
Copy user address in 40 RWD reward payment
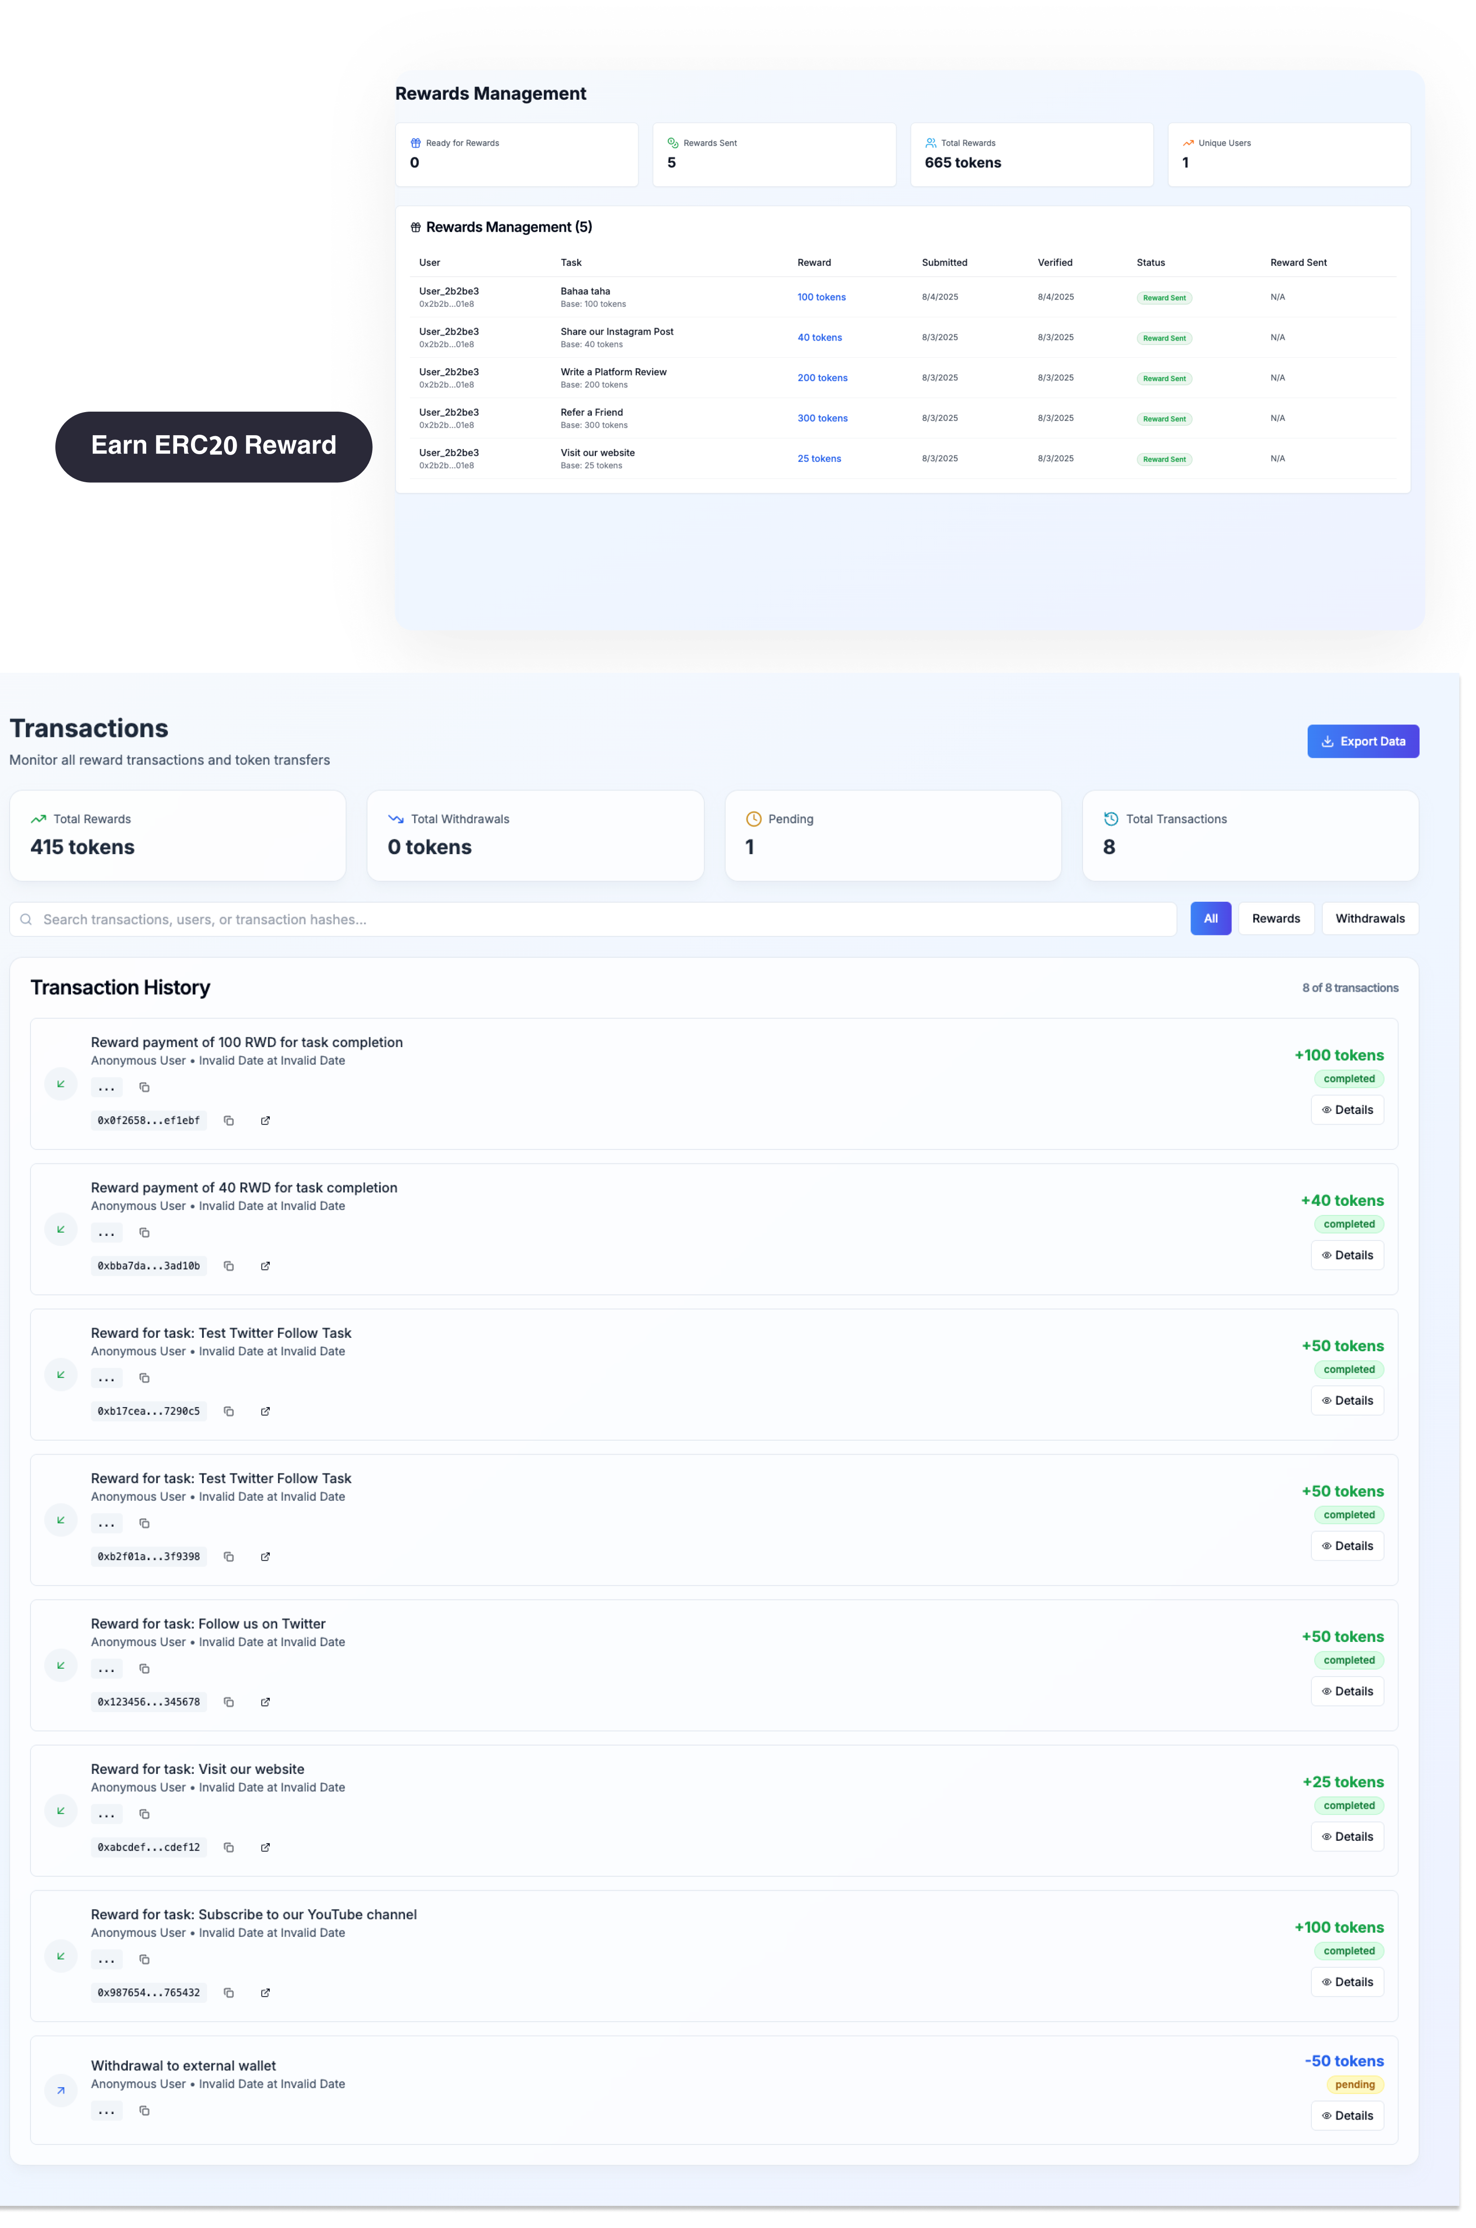pyautogui.click(x=144, y=1233)
